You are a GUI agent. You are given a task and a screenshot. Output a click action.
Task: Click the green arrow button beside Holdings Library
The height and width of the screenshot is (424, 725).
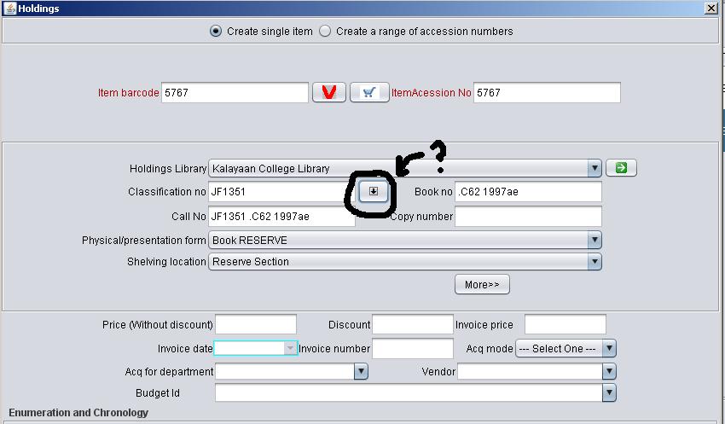pyautogui.click(x=621, y=168)
